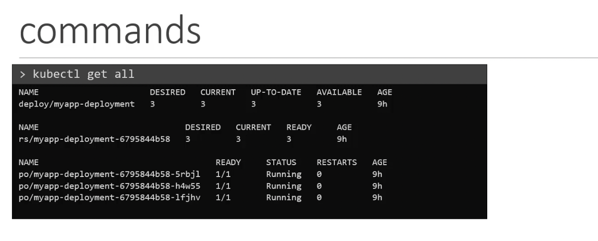Click '1/1' ready value of the h4w55 pod
The width and height of the screenshot is (598, 241).
point(224,186)
